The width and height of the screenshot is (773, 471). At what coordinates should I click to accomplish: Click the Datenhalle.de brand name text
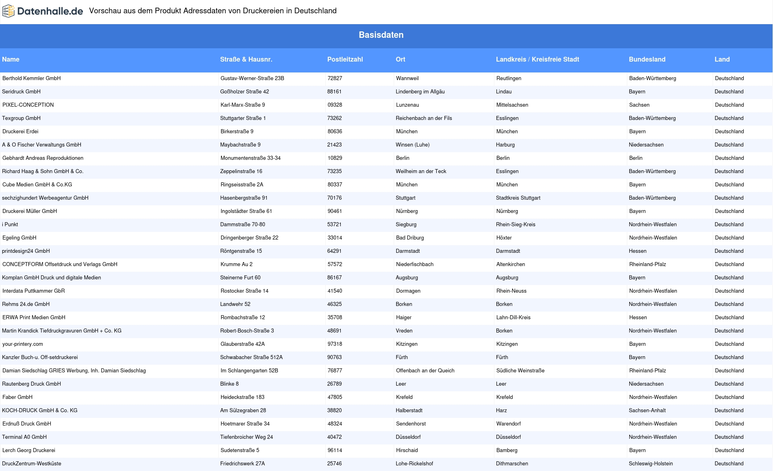pos(50,11)
